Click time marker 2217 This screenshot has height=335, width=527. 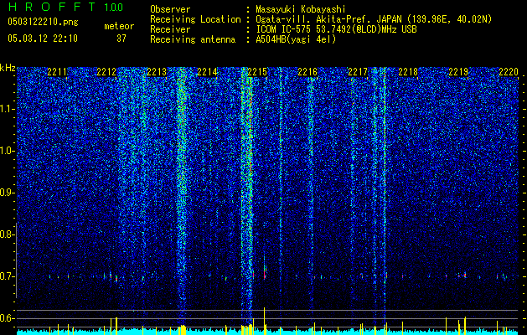click(x=358, y=72)
